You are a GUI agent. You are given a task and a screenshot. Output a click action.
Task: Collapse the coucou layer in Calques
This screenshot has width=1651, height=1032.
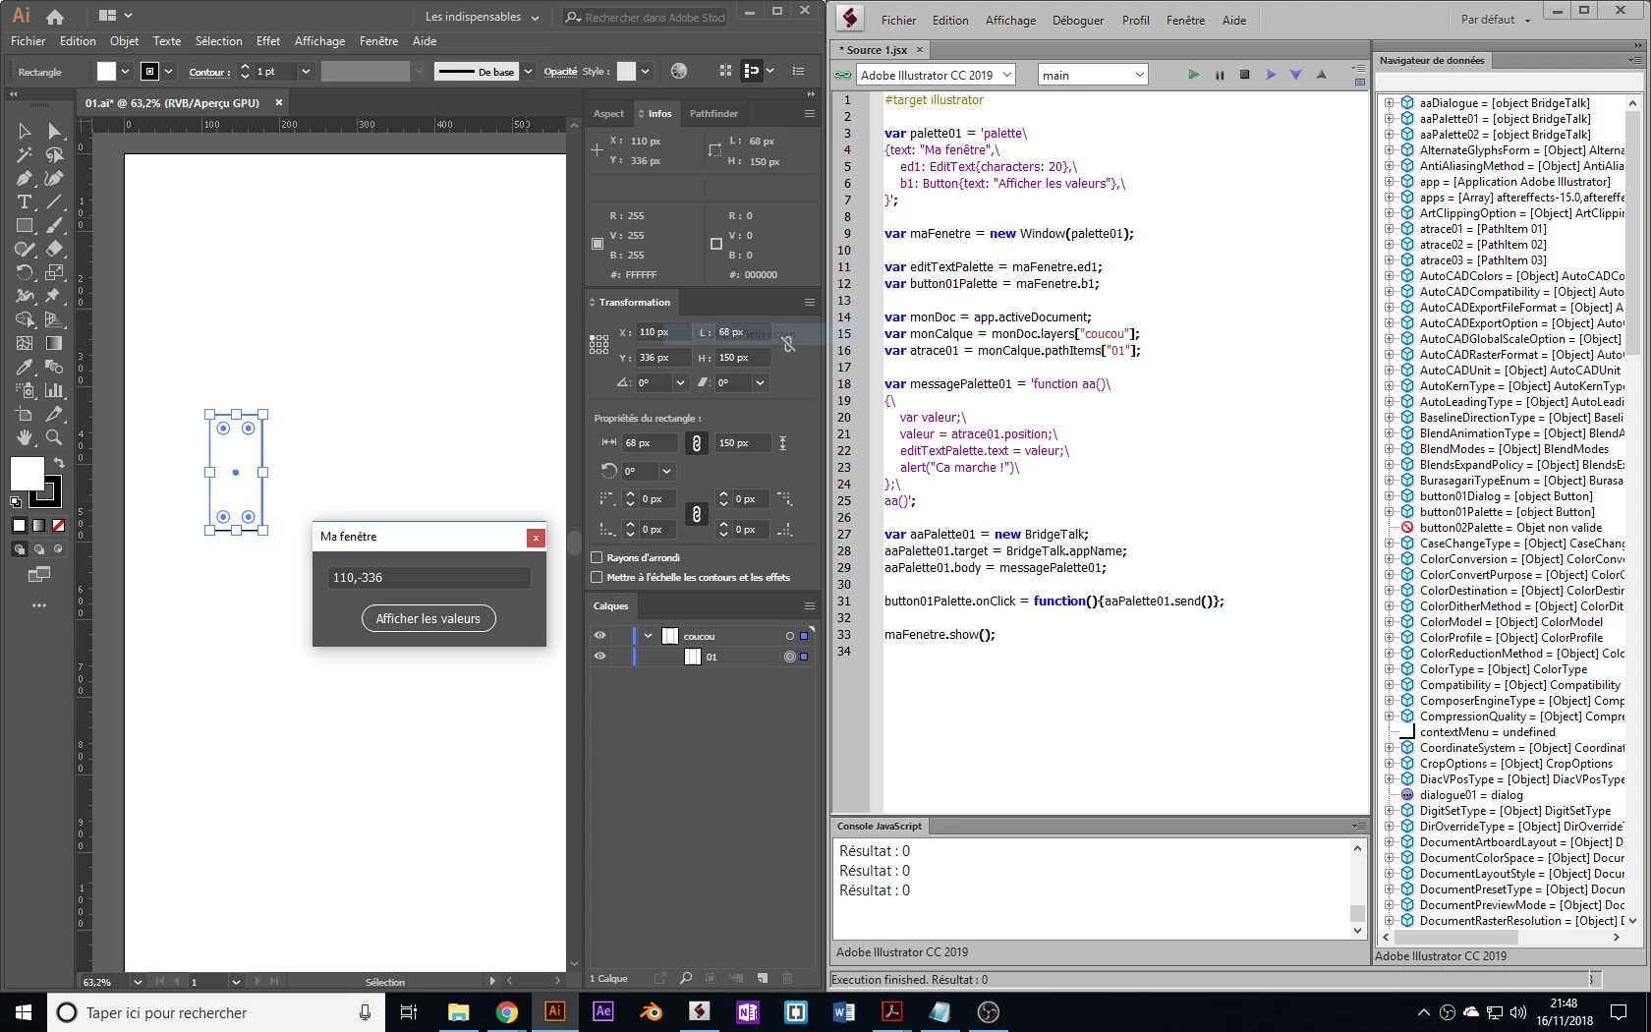pyautogui.click(x=649, y=636)
